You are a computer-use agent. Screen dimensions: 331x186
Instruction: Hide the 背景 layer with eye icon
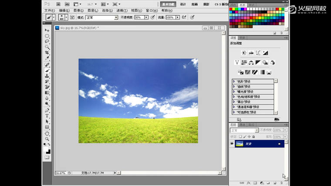pyautogui.click(x=232, y=144)
